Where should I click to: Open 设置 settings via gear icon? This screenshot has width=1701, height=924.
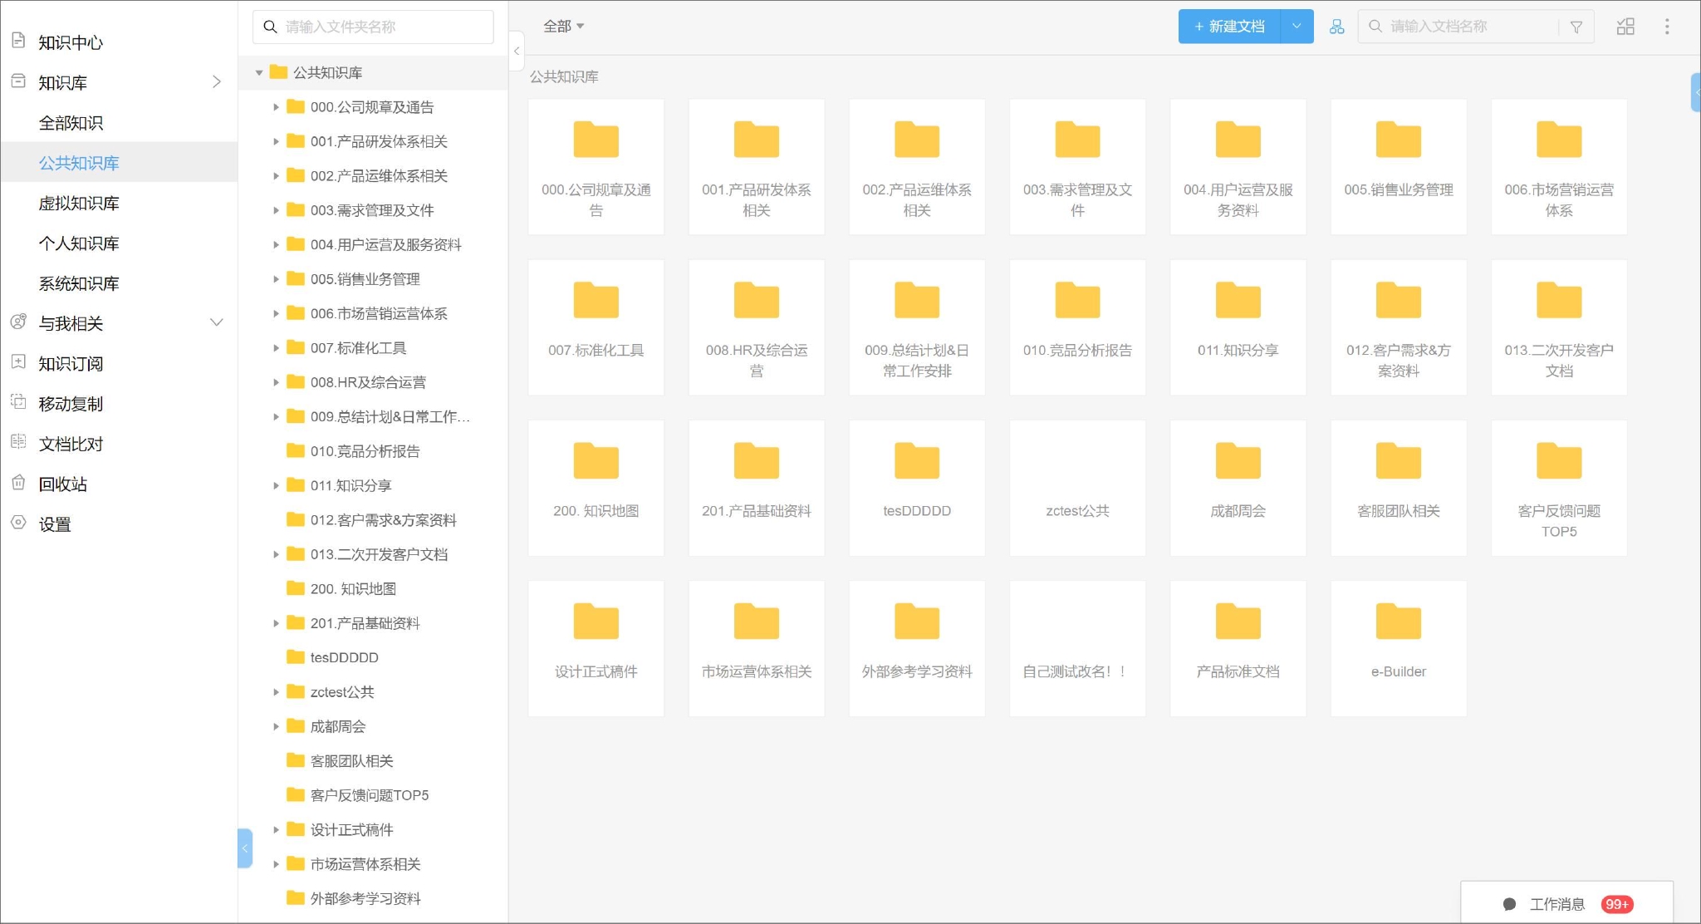(x=56, y=524)
